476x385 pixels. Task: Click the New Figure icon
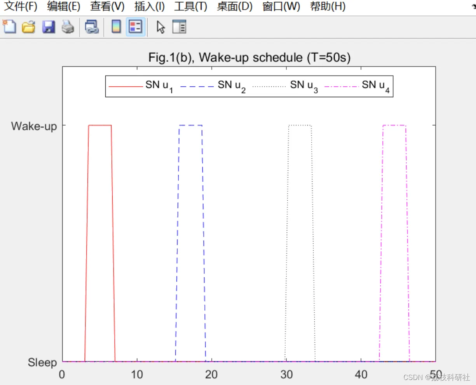pos(10,27)
